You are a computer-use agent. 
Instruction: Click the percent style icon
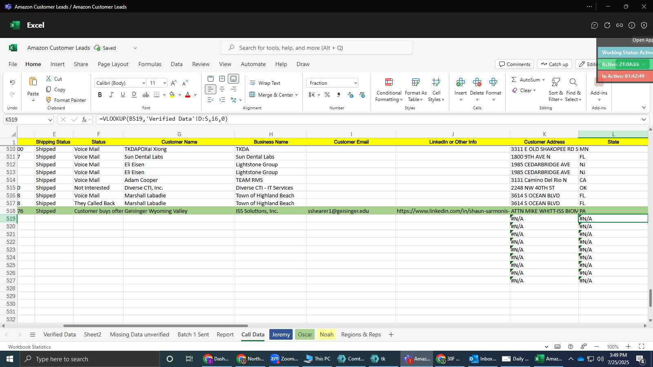327,95
